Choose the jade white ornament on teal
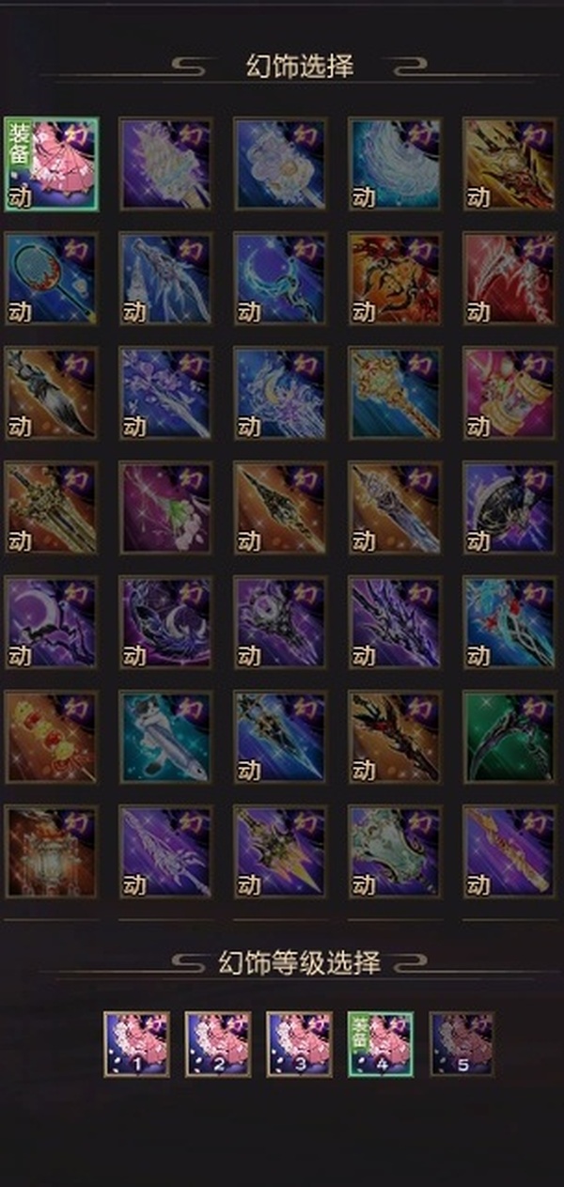The image size is (564, 1187). [x=395, y=851]
